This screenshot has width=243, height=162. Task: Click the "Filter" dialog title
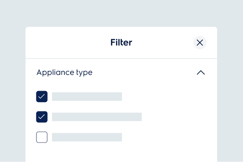click(x=121, y=43)
